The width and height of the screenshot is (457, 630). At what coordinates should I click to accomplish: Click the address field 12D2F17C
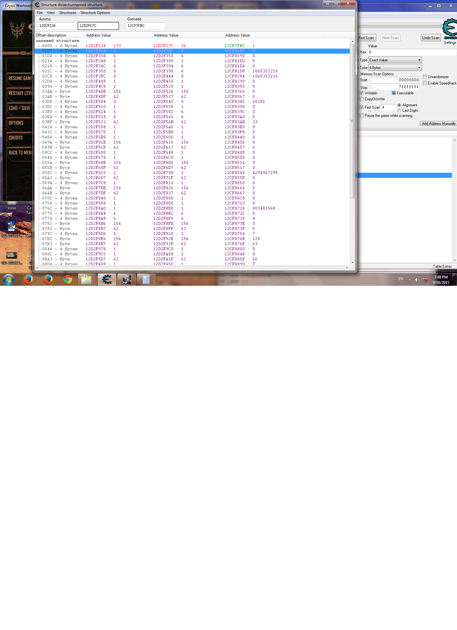click(98, 26)
